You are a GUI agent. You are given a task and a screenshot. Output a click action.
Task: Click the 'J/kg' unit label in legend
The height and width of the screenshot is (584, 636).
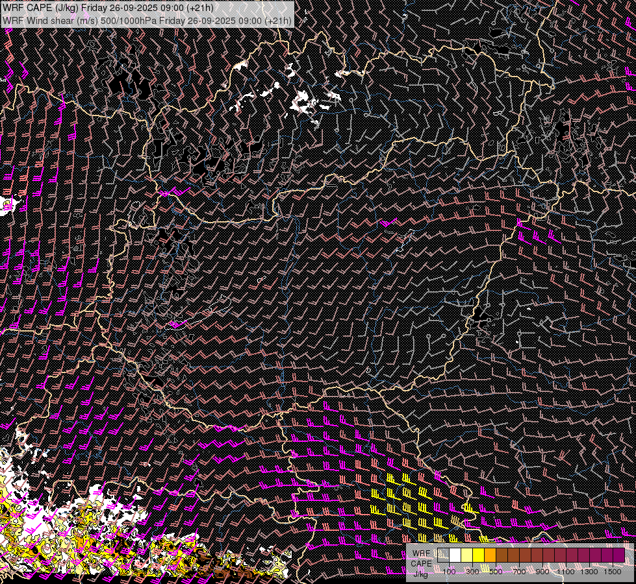421,574
